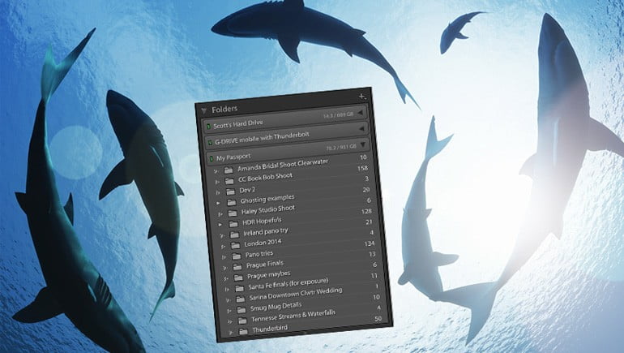Click the CC Book Bob Shoot folder icon
Screen dimensions: 624x353
[x=229, y=182]
